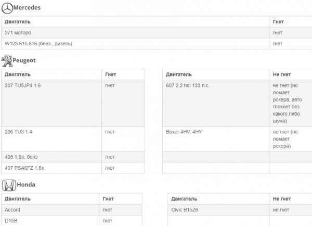The height and width of the screenshot is (226, 312).
Task: Click Peugeot right table 'Двигатель' header
Action: (x=216, y=74)
